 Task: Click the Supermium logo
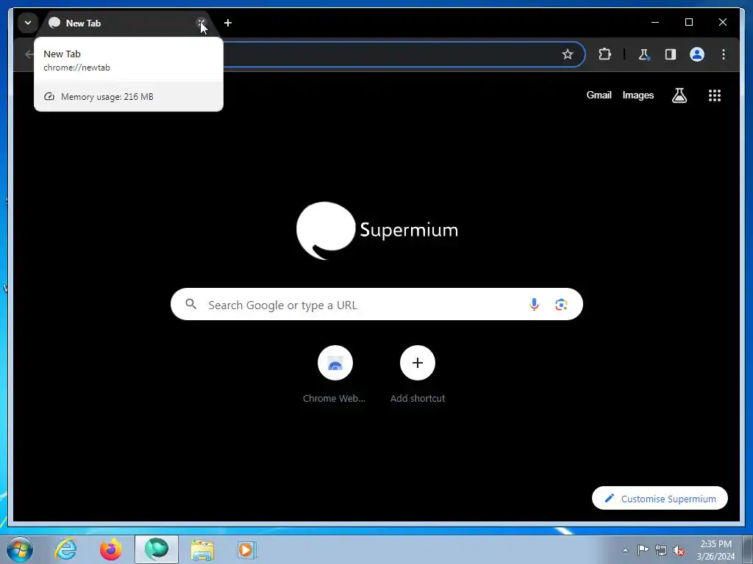click(x=377, y=231)
